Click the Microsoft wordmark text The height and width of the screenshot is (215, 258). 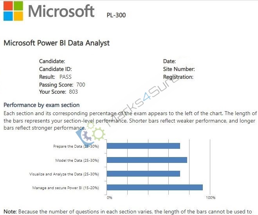(61, 11)
